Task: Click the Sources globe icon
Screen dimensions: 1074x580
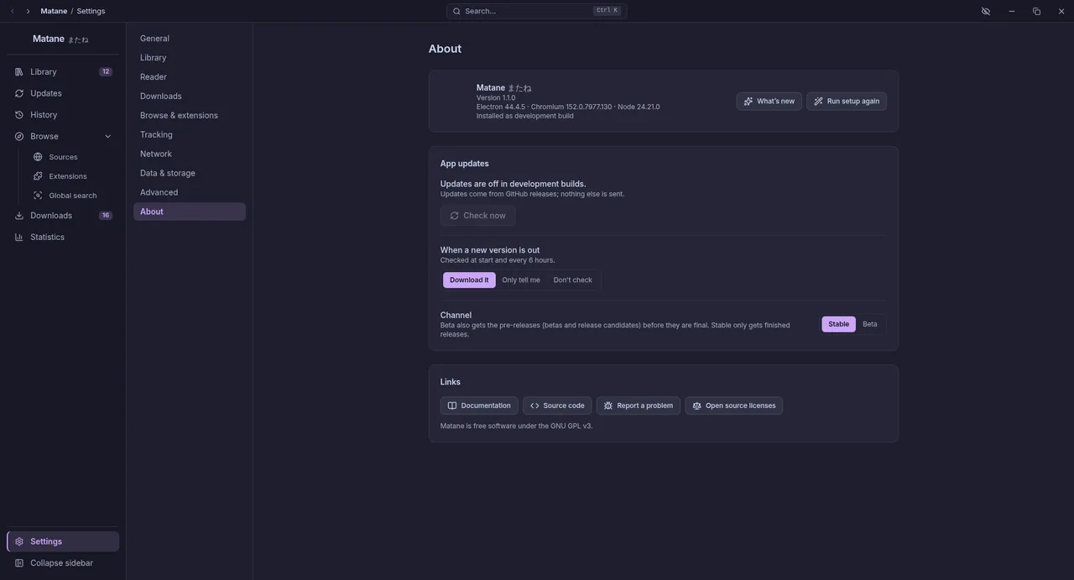Action: coord(38,157)
